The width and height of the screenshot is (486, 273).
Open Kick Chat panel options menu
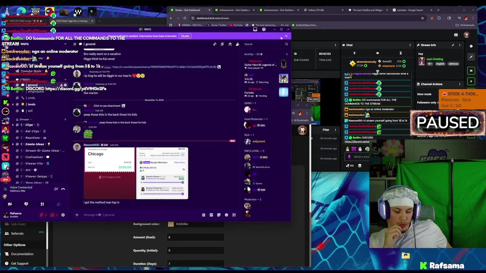point(410,45)
